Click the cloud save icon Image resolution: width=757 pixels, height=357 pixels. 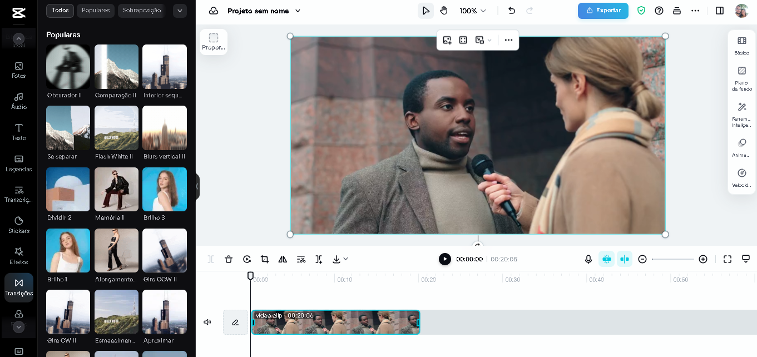[x=214, y=11]
